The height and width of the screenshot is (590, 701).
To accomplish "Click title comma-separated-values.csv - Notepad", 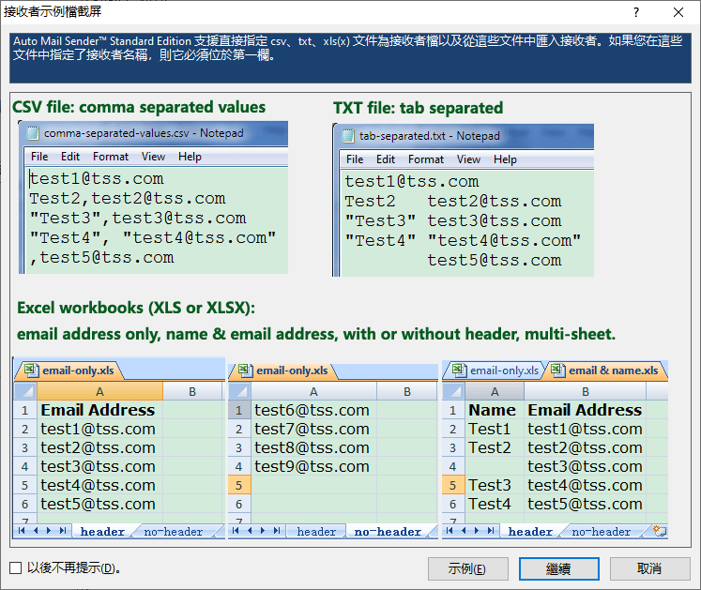I will [144, 133].
